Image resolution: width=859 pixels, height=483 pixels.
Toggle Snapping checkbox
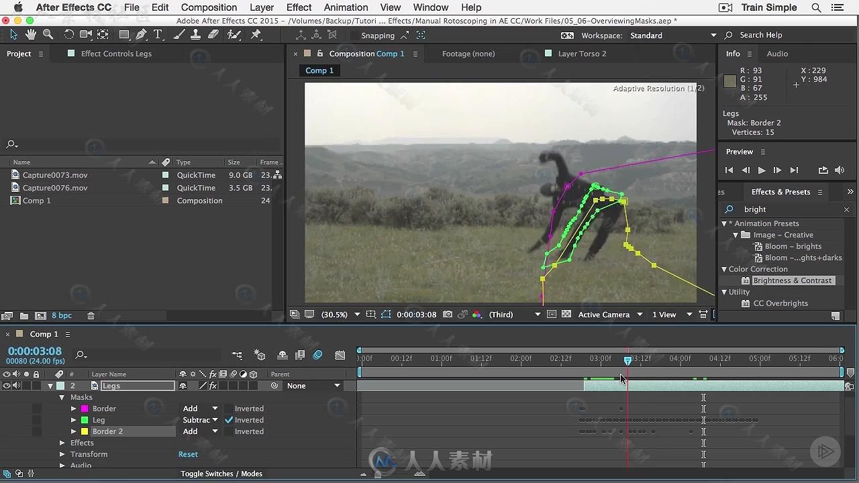click(x=354, y=36)
